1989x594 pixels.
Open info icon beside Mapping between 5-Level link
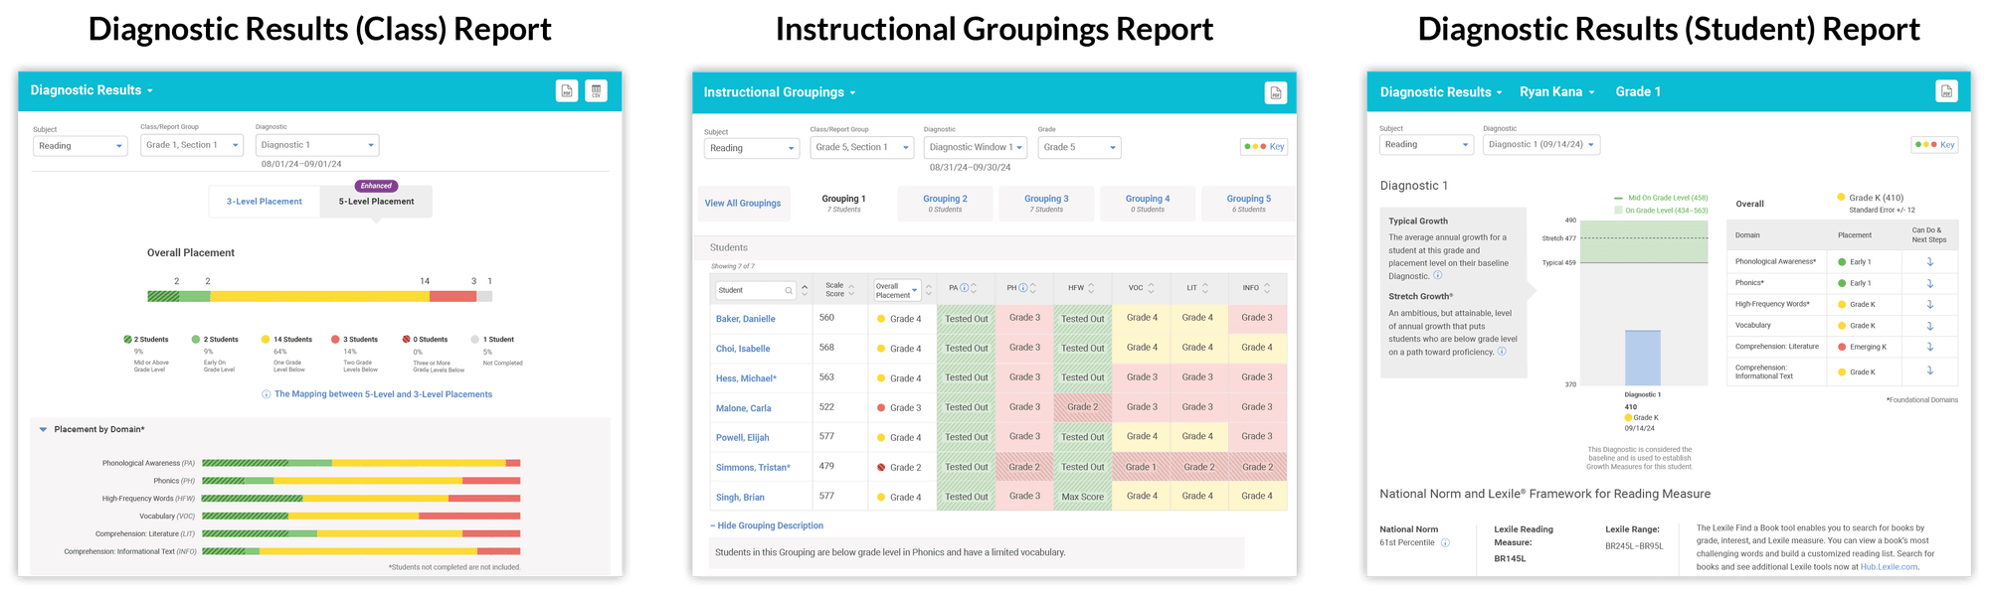tap(266, 394)
